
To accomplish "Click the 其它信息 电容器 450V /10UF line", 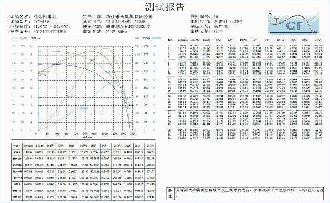I will pyautogui.click(x=114, y=22).
